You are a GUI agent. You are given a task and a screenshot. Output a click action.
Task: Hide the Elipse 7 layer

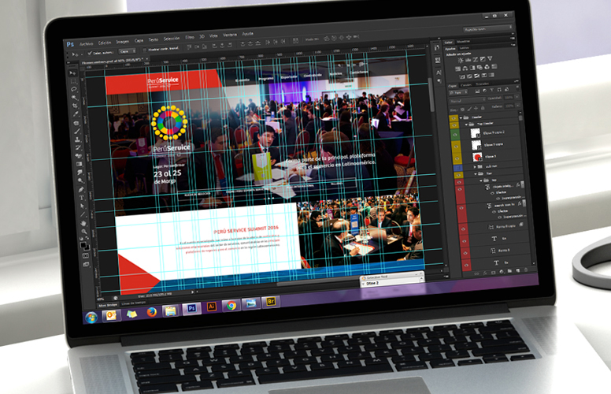click(457, 158)
